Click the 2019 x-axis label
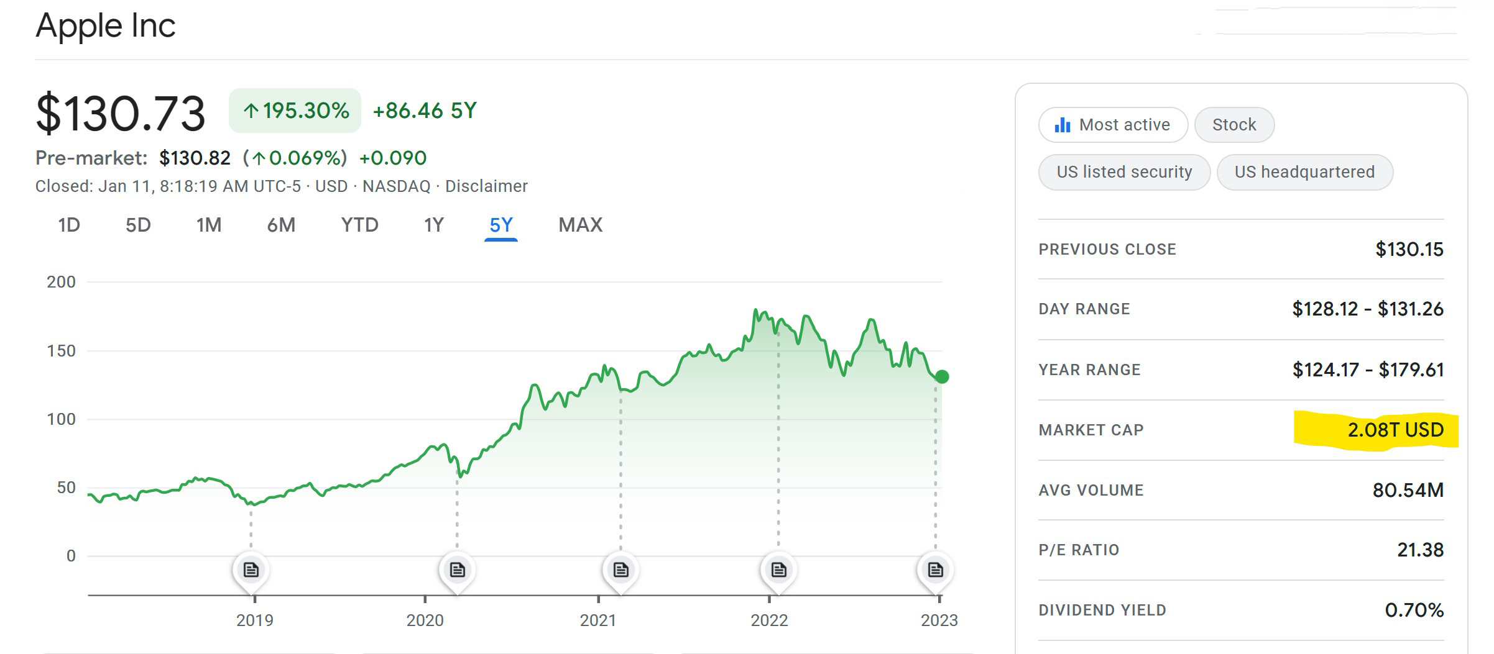 tap(255, 620)
